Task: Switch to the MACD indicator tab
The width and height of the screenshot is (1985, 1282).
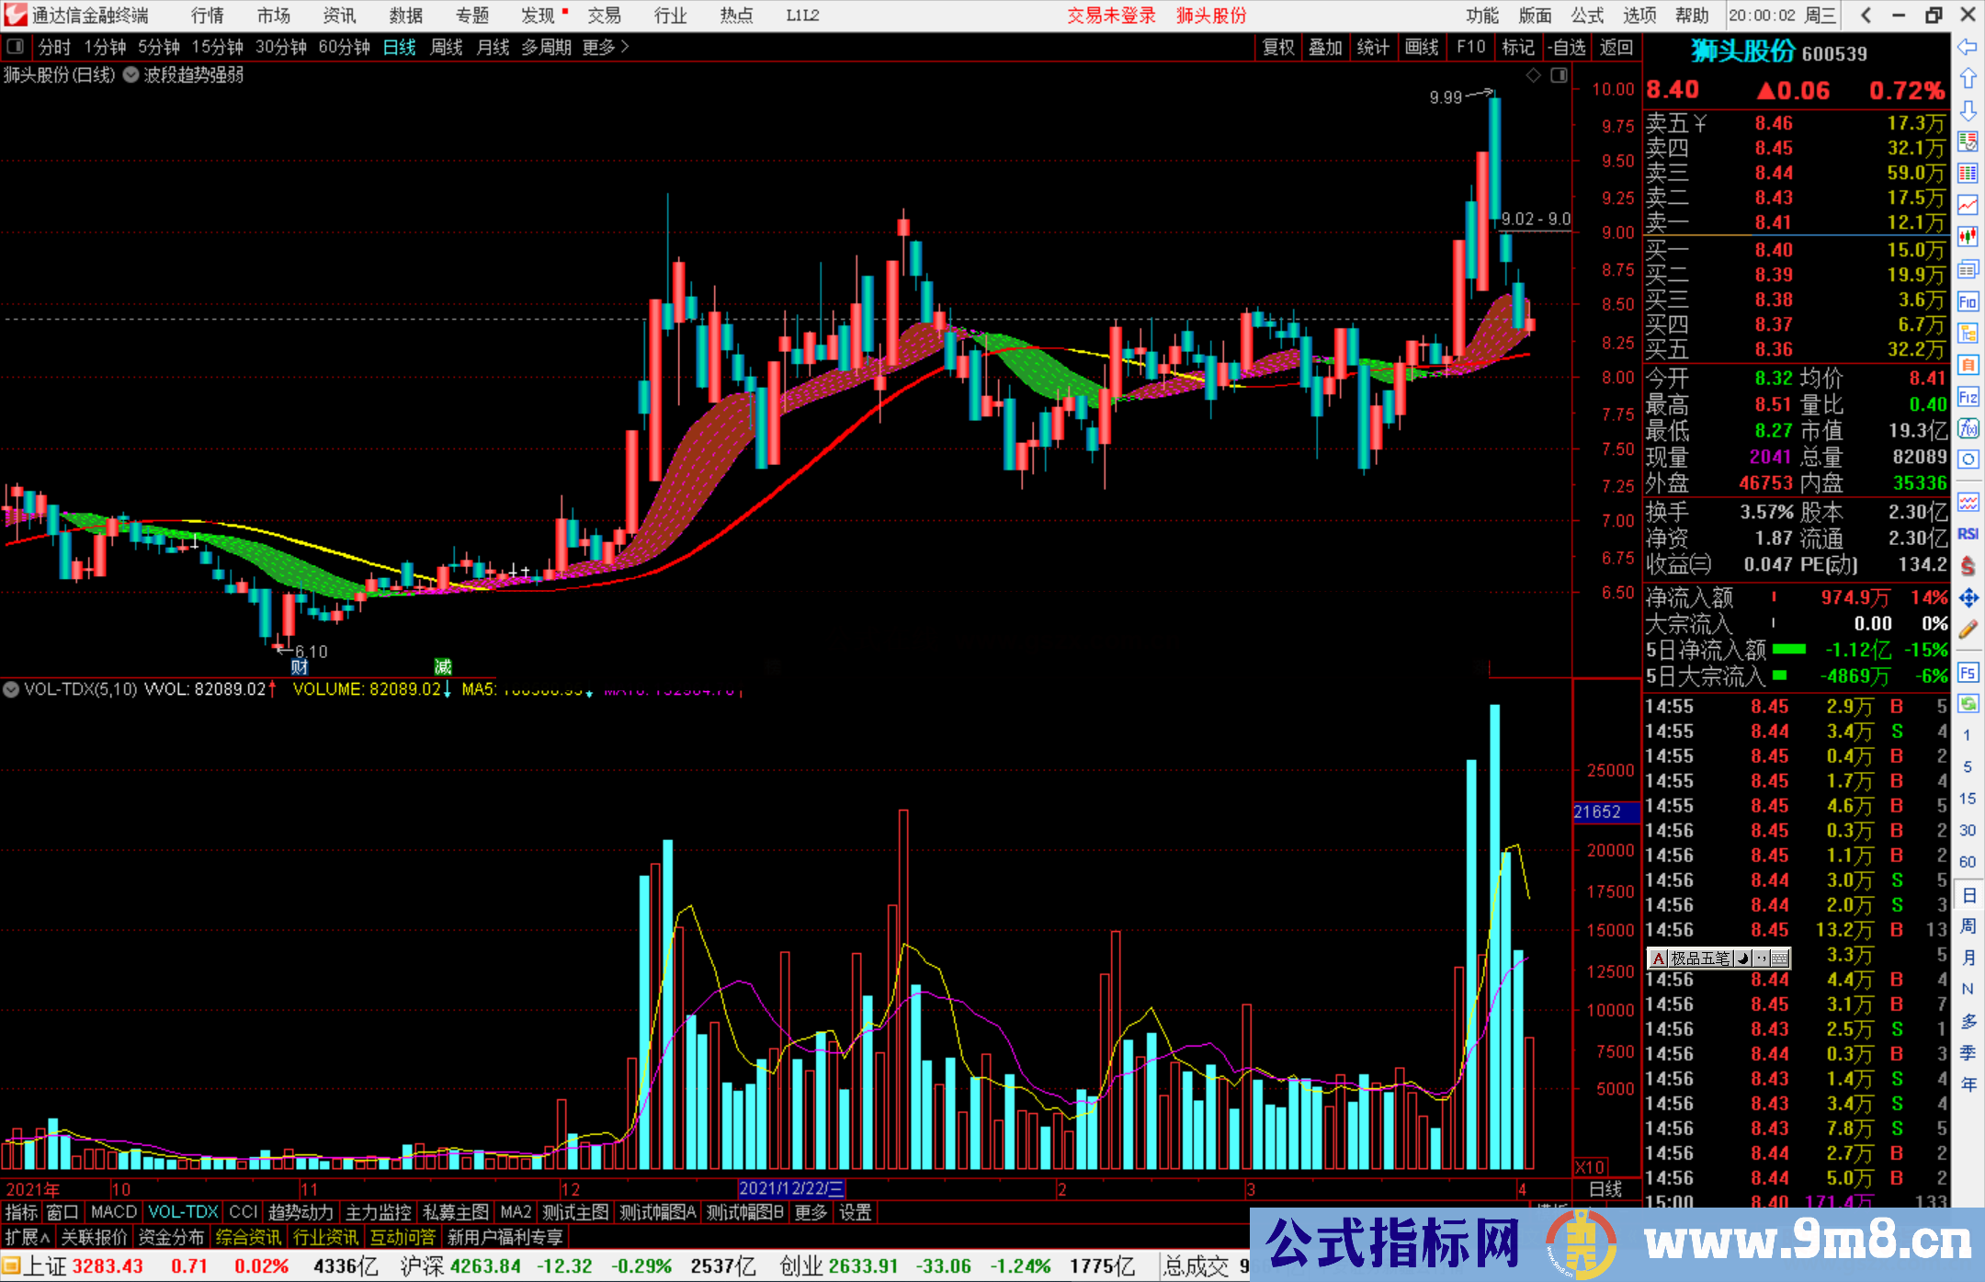Action: point(114,1212)
